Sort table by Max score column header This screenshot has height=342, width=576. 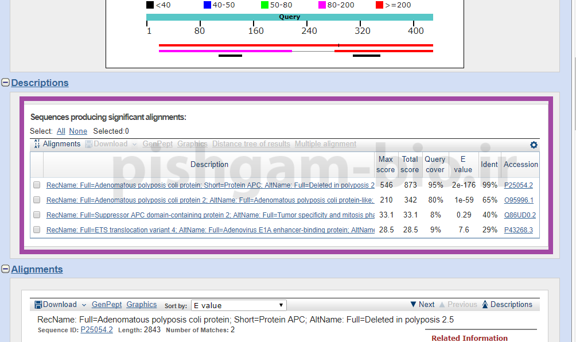(386, 164)
